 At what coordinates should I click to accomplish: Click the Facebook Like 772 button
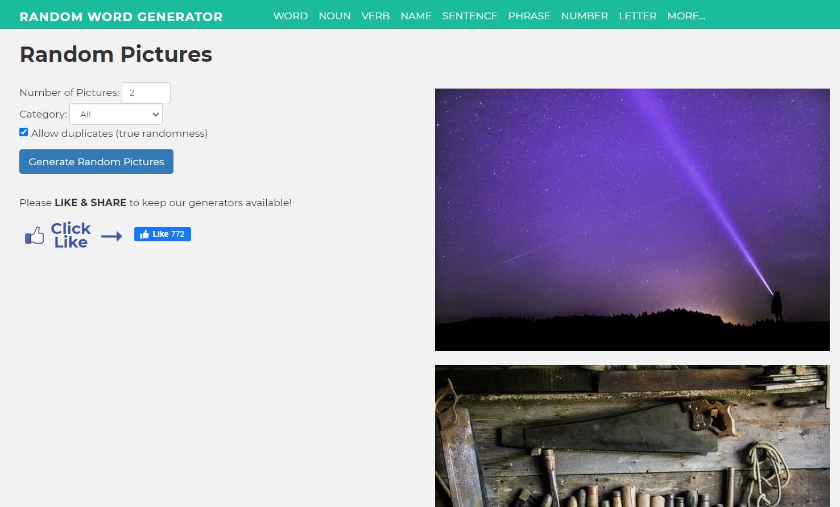tap(163, 234)
